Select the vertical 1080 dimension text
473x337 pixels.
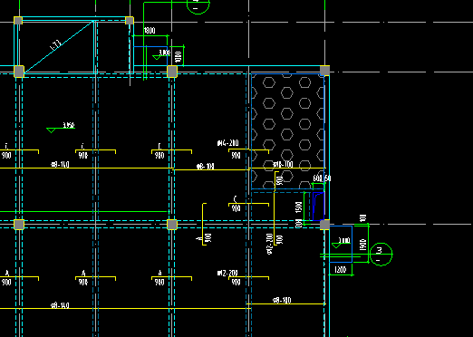tap(179, 56)
